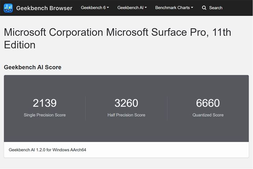Click the Quantized Score label
253x169 pixels.
coord(208,115)
